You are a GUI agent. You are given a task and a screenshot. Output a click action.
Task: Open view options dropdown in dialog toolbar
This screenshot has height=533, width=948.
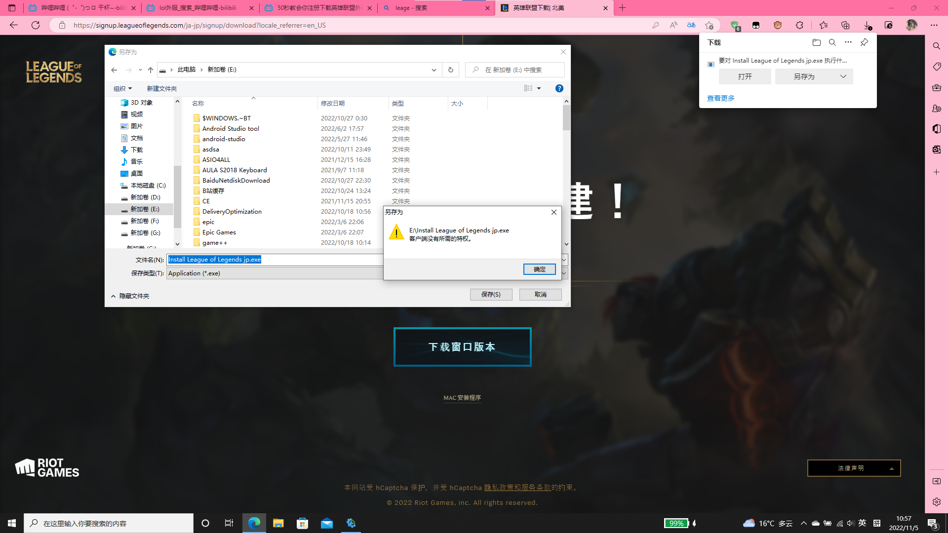(539, 88)
